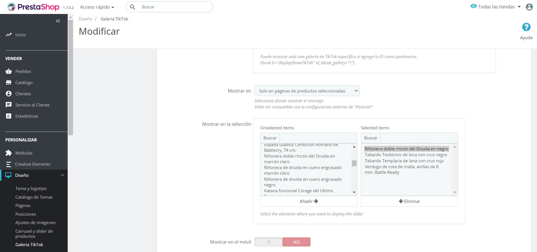Collapse the sidebar with double-chevron icon

[x=58, y=21]
